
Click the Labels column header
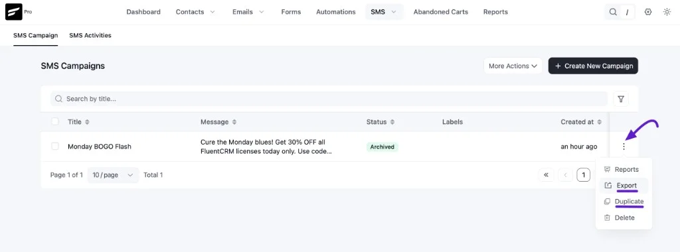click(452, 122)
